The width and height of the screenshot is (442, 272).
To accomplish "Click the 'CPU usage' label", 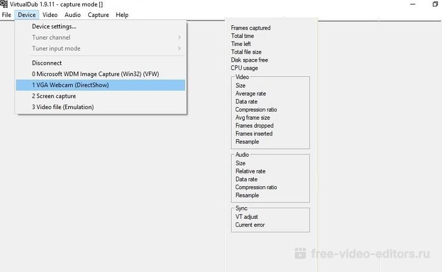I will coord(244,68).
